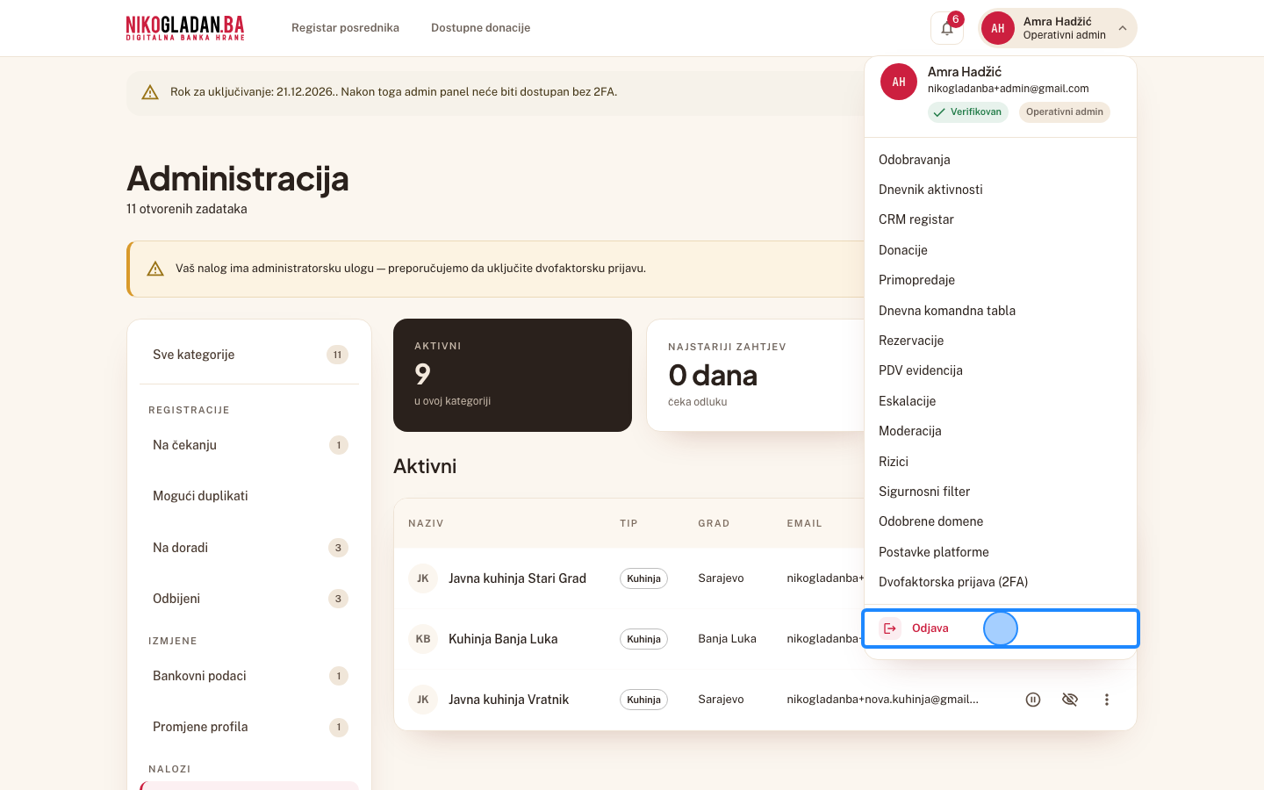This screenshot has width=1264, height=790.
Task: Open Donacije menu entry
Action: [1001, 250]
